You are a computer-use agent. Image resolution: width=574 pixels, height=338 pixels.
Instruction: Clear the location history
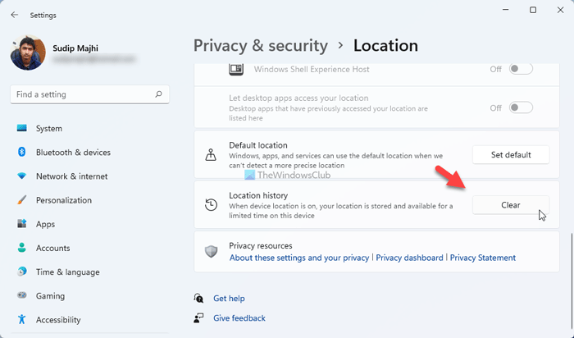pyautogui.click(x=510, y=205)
